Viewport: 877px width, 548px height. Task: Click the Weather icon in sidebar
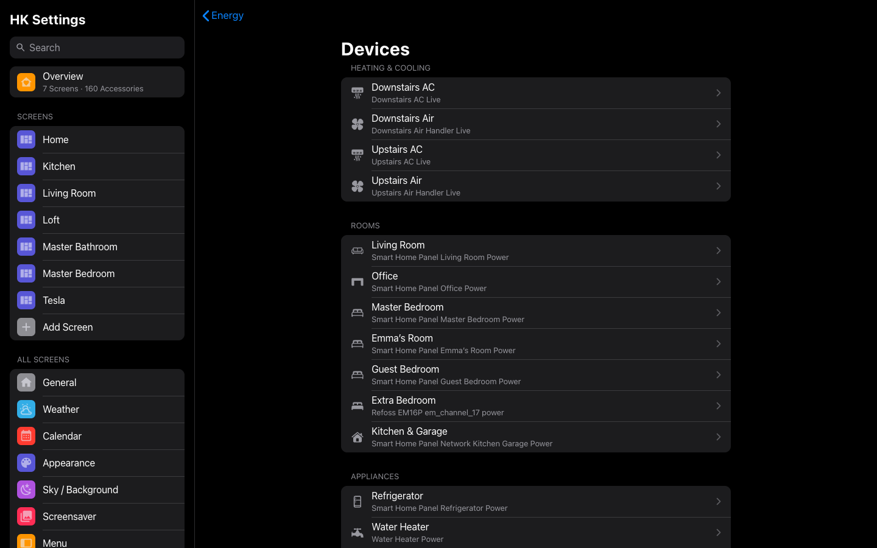coord(26,409)
